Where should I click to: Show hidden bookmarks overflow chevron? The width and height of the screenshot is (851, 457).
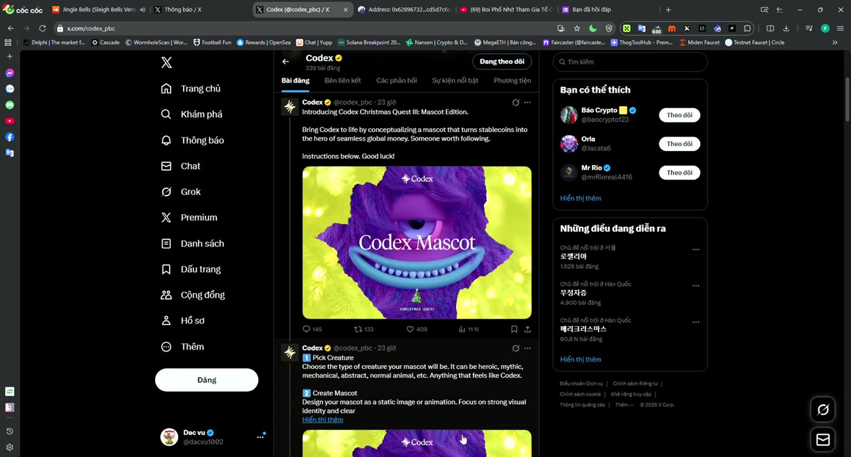(835, 43)
